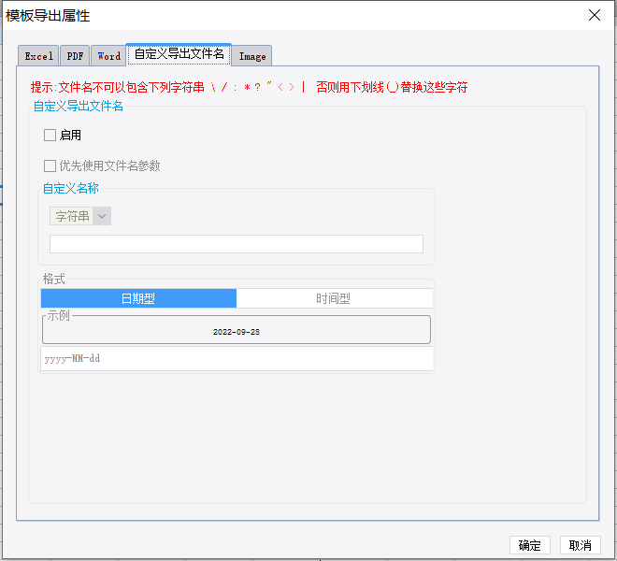Click the 示例 group label

tap(58, 315)
